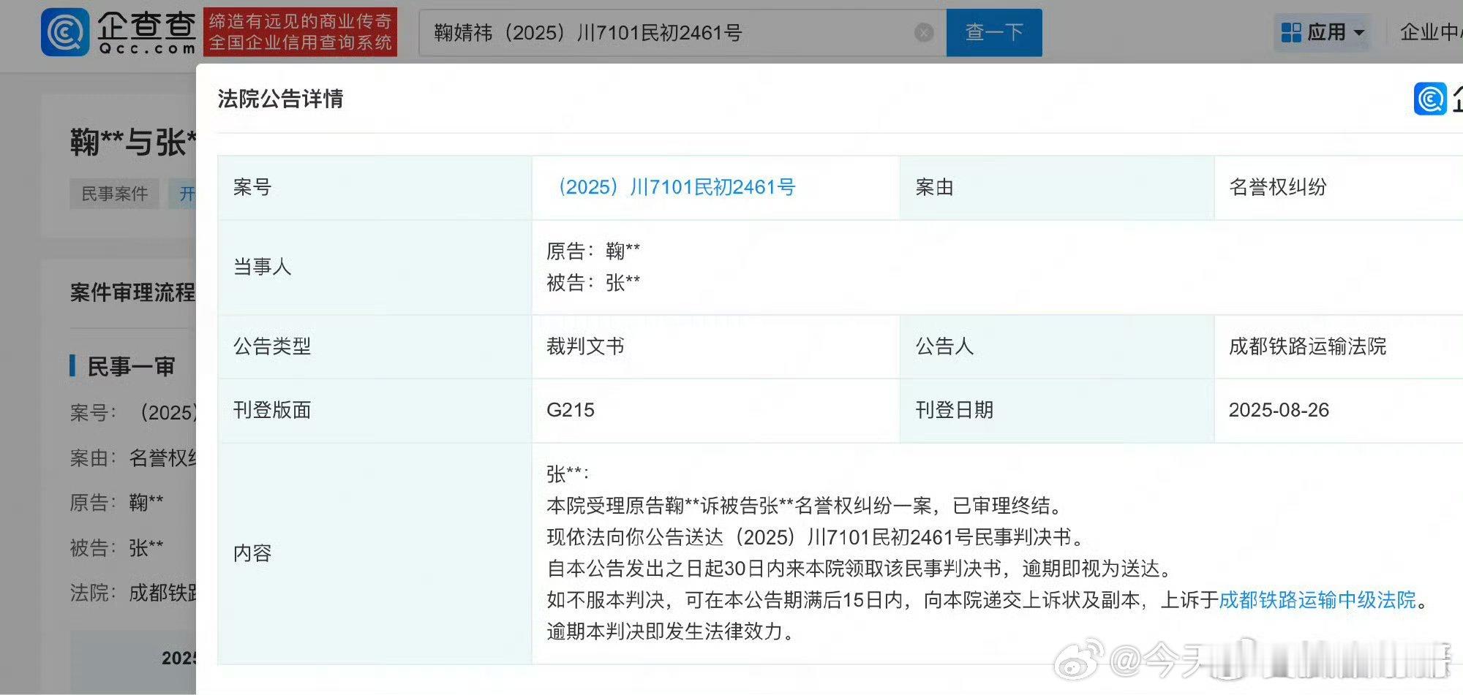Screen dimensions: 1463x695
Task: Select the 刊登日期 label cell
Action: 1057,410
